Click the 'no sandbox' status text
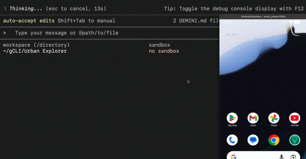306x159 pixels. pyautogui.click(x=164, y=51)
